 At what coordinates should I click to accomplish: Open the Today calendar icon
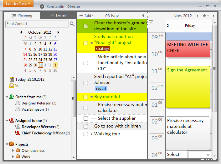pos(12,79)
